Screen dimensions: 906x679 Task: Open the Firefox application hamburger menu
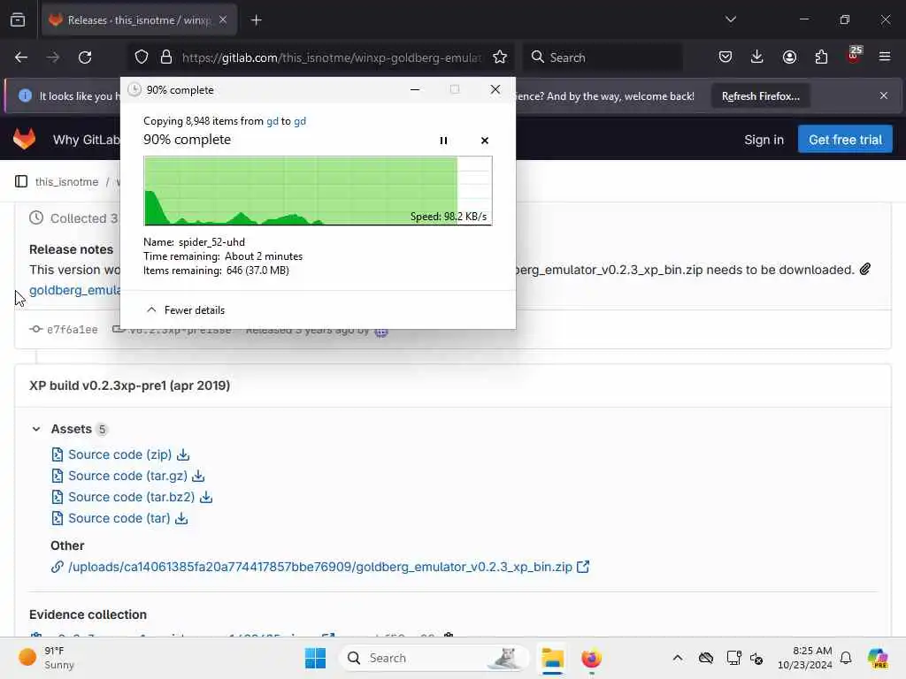coord(885,57)
